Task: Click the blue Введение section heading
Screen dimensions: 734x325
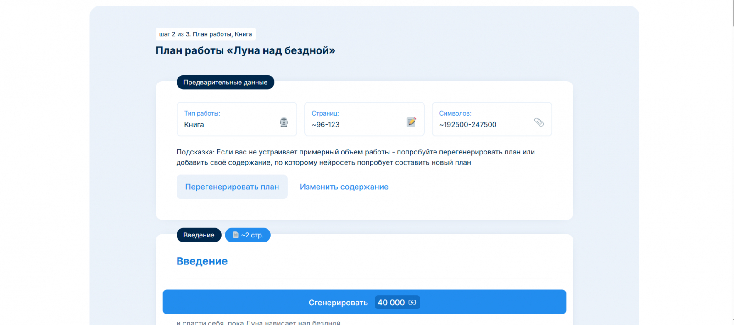Action: tap(202, 261)
